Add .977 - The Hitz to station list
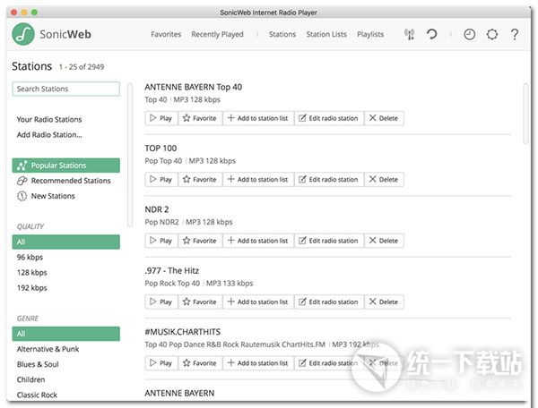The width and height of the screenshot is (538, 408). point(258,302)
